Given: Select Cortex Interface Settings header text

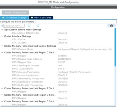Looking at the screenshot, I should tap(18, 36).
